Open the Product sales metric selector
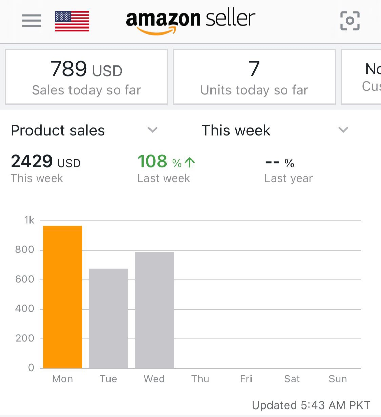 (58, 130)
